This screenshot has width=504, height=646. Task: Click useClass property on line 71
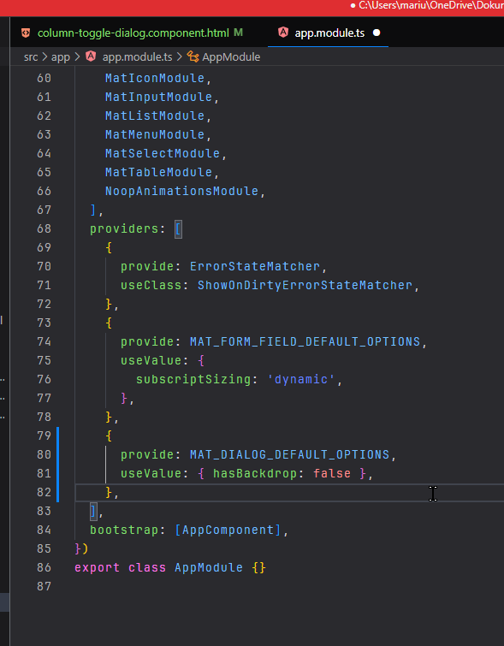click(151, 285)
